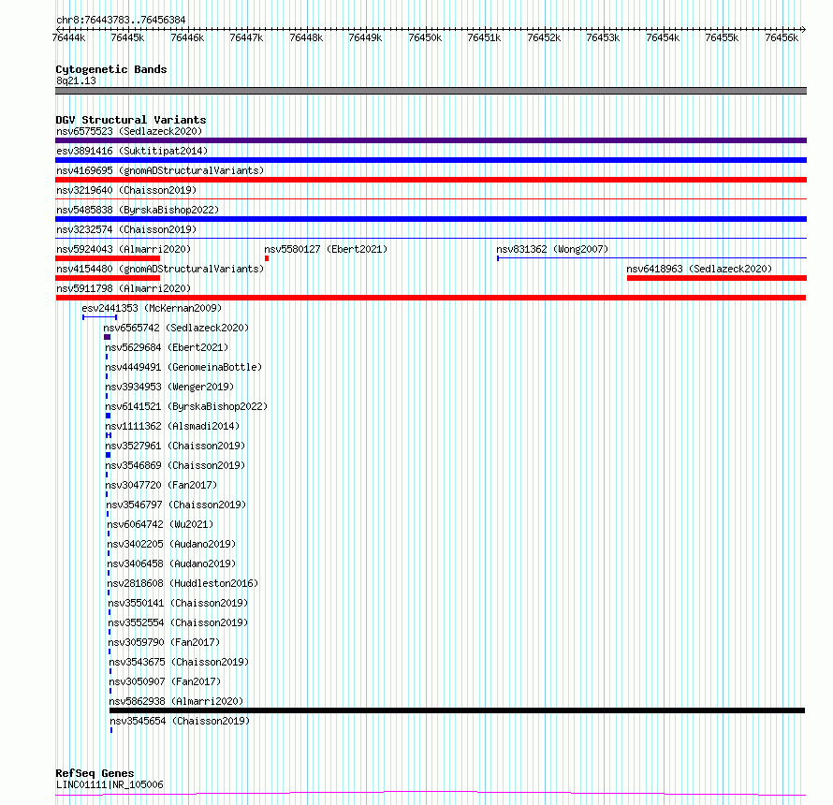This screenshot has width=833, height=805.
Task: Open nsv5580127 (Ebert2021) variant label
Action: coord(326,249)
